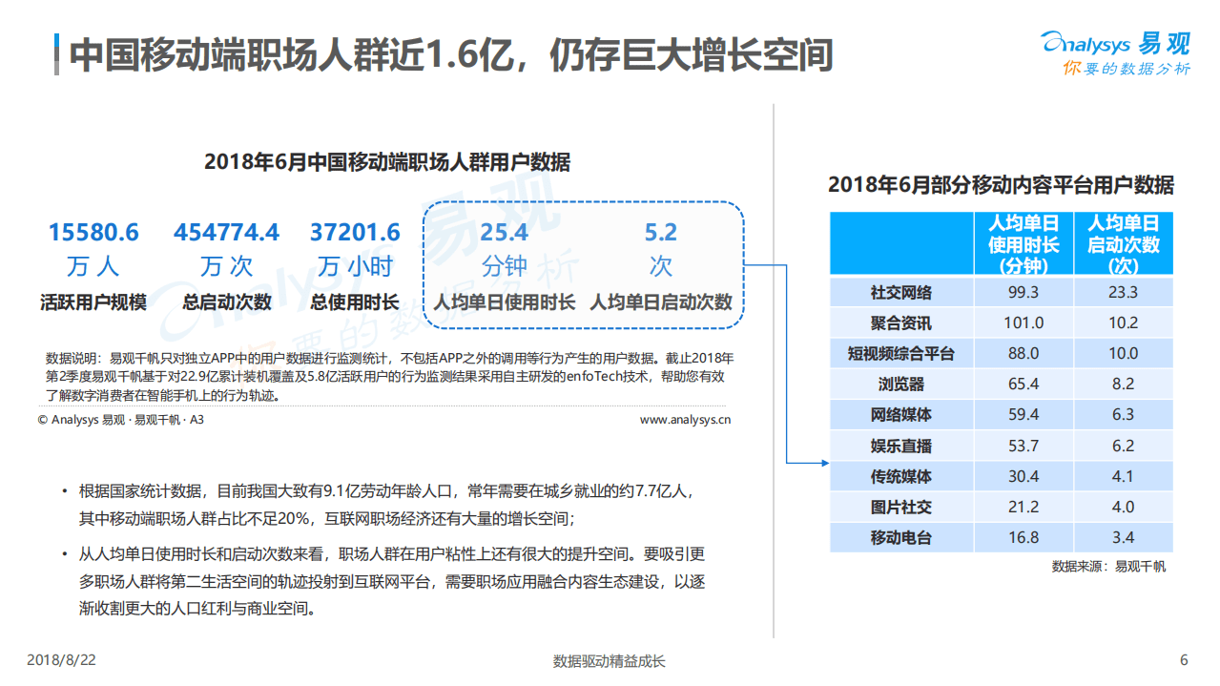Select the 活跃用户规模 metric label
1220x686 pixels.
coord(93,299)
